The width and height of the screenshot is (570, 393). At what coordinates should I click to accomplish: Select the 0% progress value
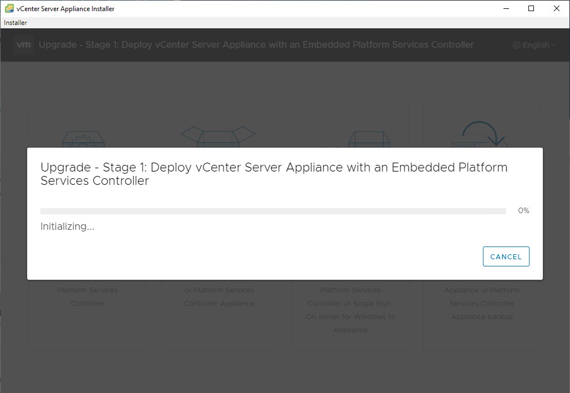pos(523,211)
